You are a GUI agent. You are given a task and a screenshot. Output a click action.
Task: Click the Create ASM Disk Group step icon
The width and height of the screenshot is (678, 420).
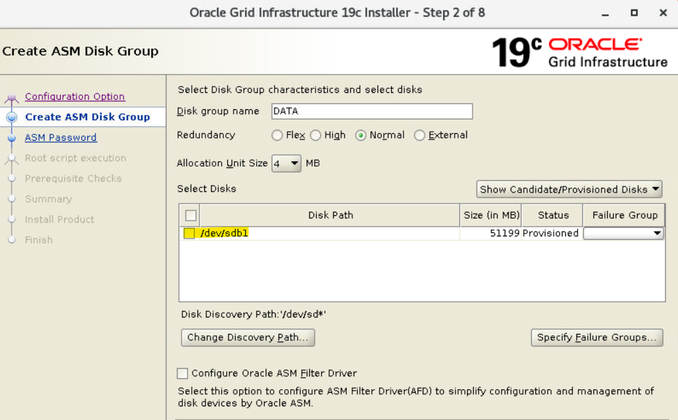pos(12,117)
